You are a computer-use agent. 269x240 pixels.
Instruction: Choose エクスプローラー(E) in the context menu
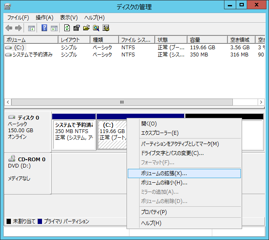coord(184,133)
